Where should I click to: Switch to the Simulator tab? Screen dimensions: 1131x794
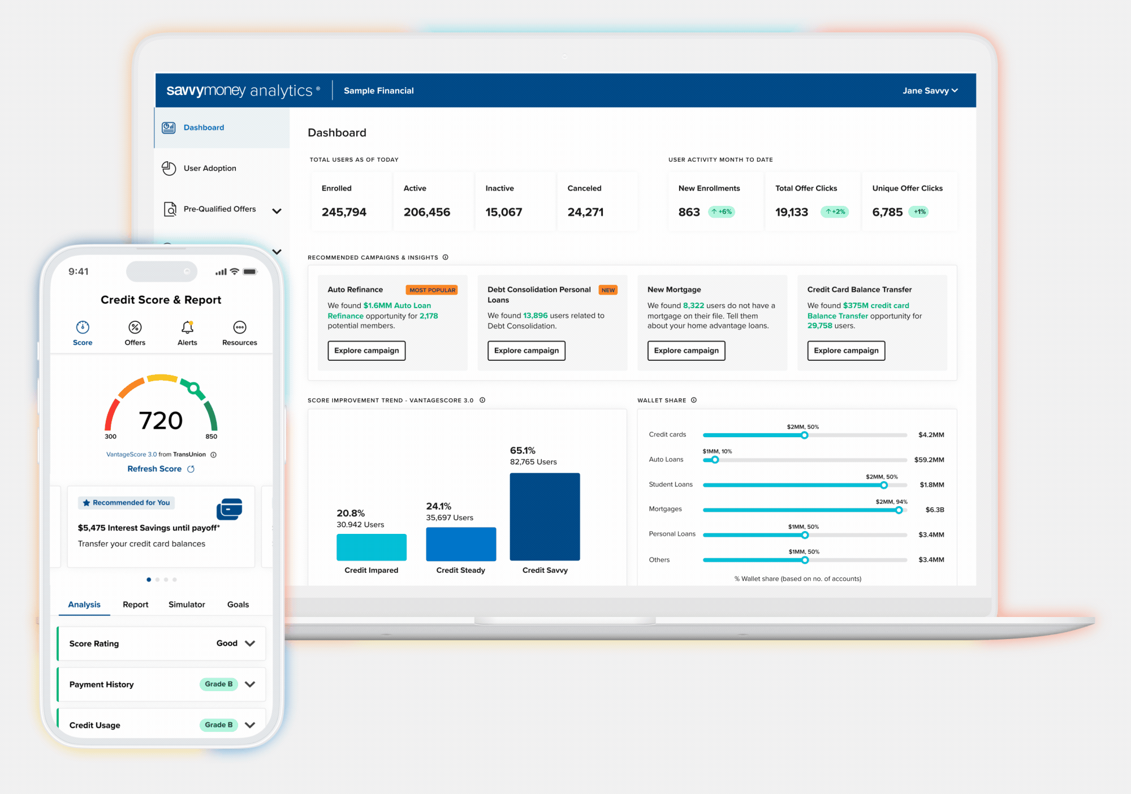pyautogui.click(x=187, y=605)
